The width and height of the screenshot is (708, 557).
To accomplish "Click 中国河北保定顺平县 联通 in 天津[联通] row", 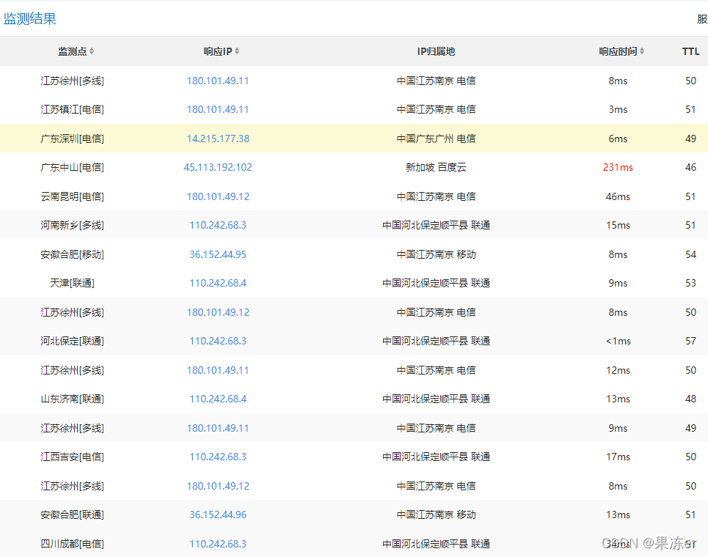I will click(436, 283).
